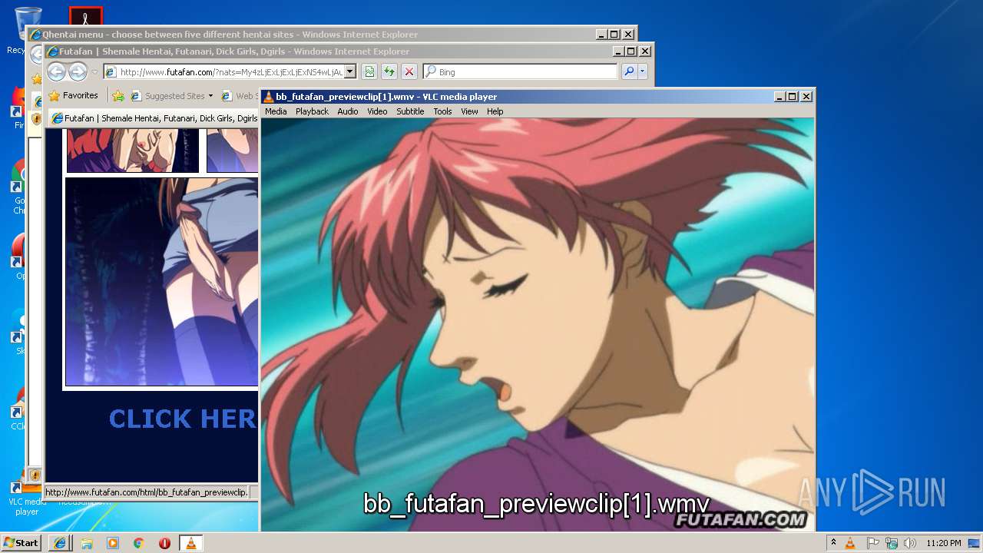Open the Start menu
This screenshot has height=553, width=983.
tap(22, 542)
